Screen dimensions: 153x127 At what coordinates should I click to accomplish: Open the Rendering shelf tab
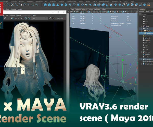click(x=39, y=2)
